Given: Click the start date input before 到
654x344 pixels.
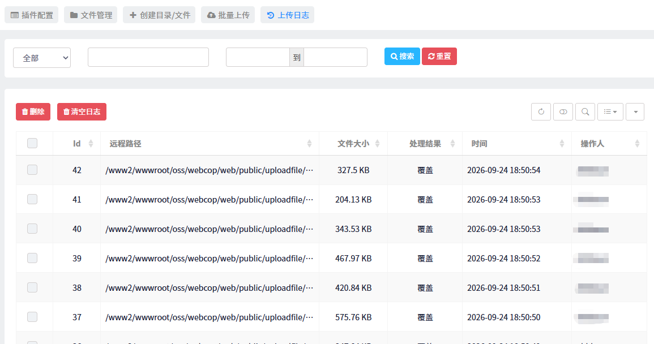Looking at the screenshot, I should [x=258, y=57].
